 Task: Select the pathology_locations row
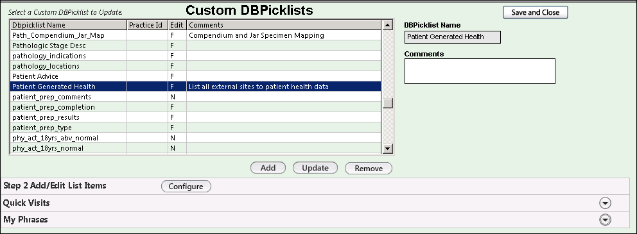click(x=195, y=66)
